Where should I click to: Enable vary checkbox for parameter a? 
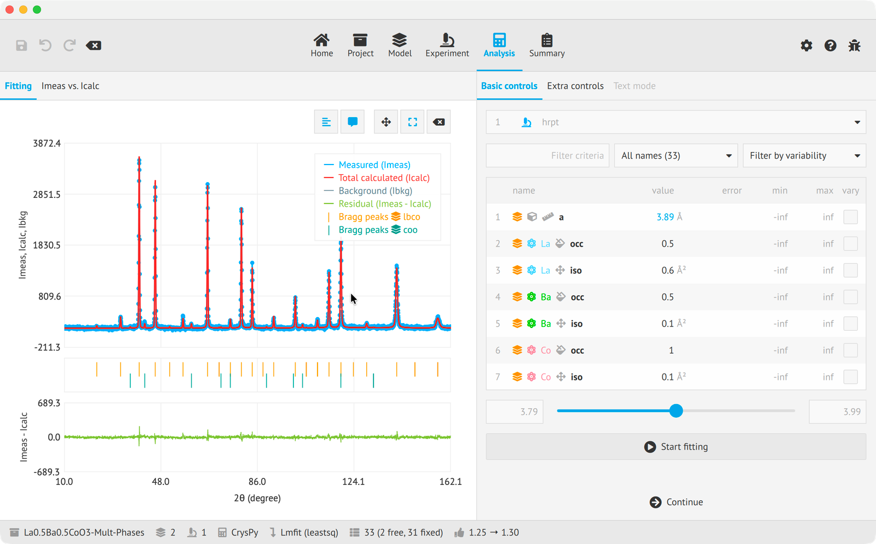(850, 217)
